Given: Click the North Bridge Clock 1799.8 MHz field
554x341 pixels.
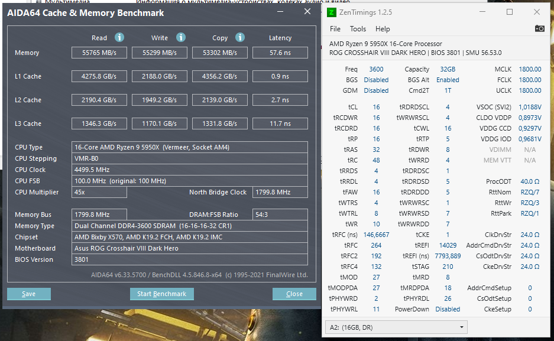Looking at the screenshot, I should pyautogui.click(x=280, y=192).
